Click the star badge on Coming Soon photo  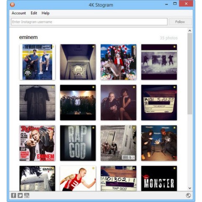(x=174, y=47)
